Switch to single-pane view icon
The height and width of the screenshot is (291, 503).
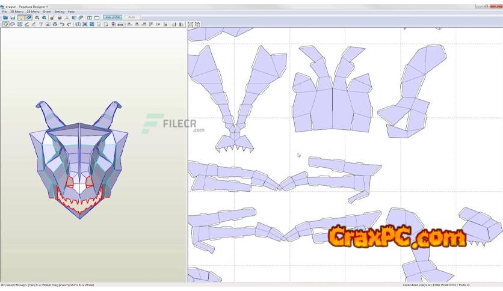tap(96, 17)
